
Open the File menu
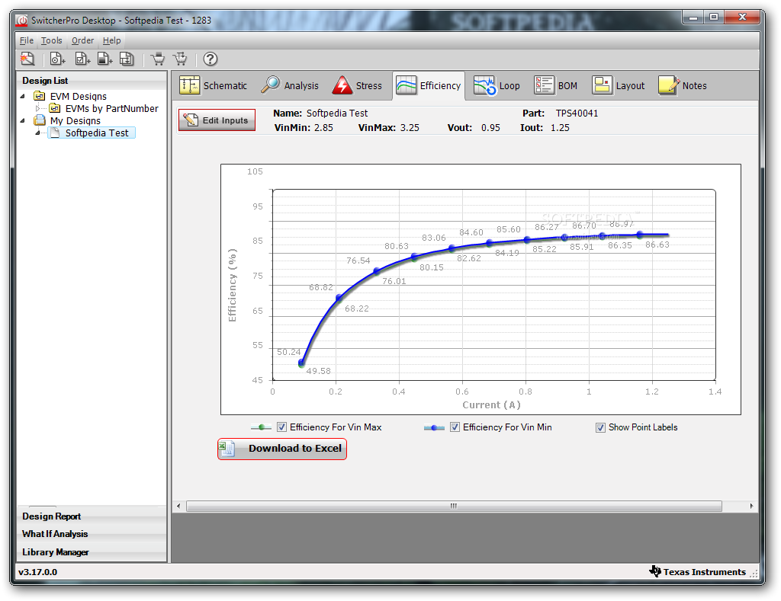click(27, 40)
